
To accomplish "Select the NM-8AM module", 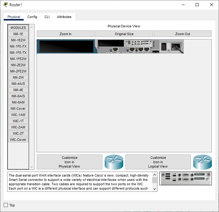I will [18, 102].
